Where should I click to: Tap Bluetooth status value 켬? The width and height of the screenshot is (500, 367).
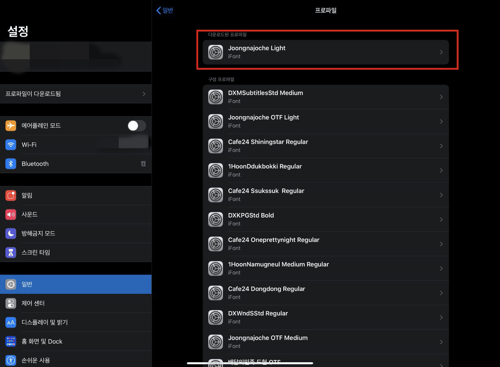click(x=143, y=164)
